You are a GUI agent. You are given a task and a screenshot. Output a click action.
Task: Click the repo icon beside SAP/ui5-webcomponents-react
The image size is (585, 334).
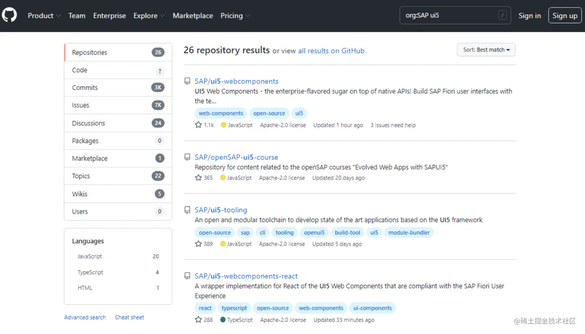187,276
